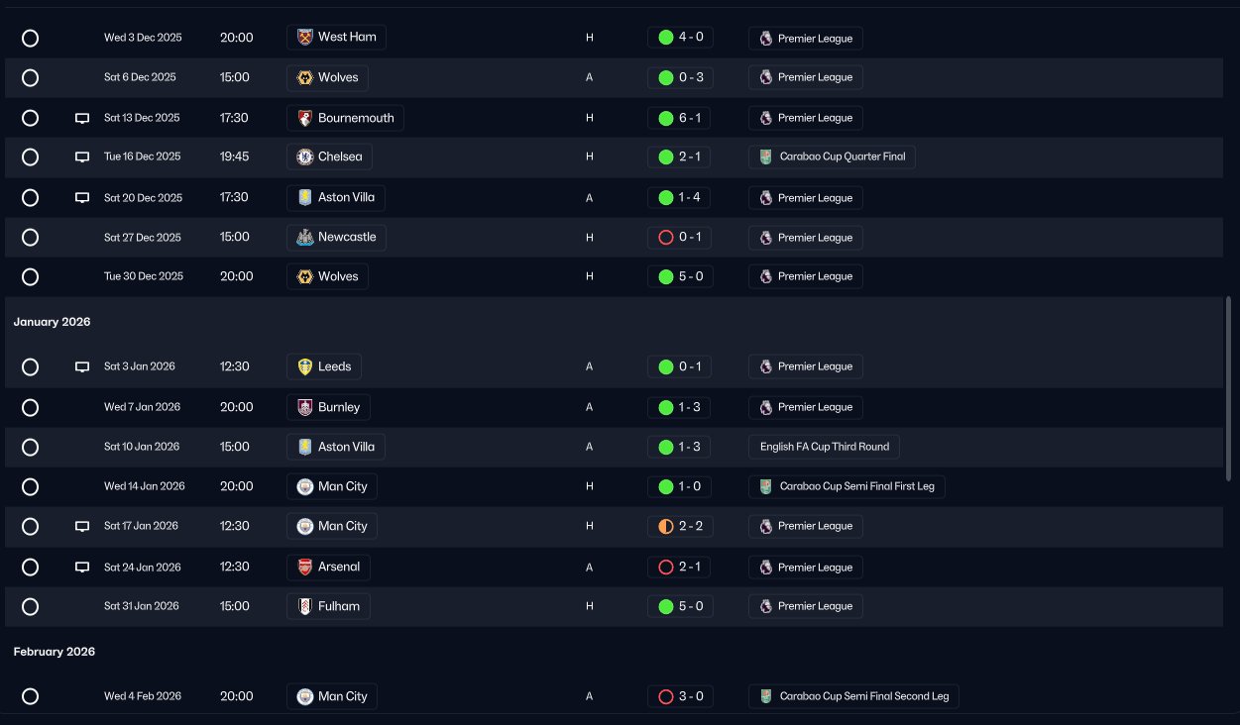
Task: Select the radio circle for the West Ham fixture
Action: (x=30, y=38)
